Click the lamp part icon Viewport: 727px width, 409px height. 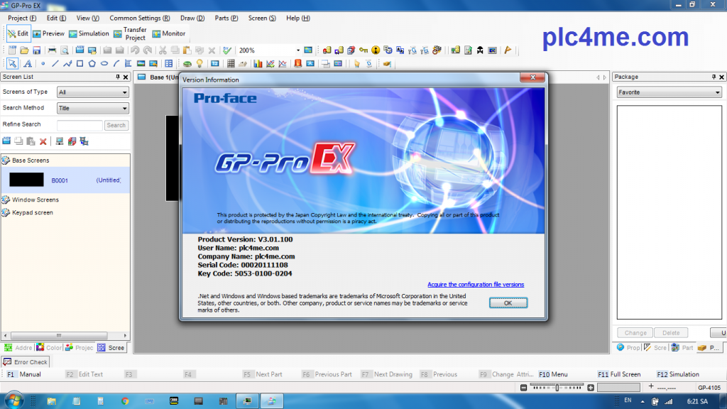[x=199, y=64]
